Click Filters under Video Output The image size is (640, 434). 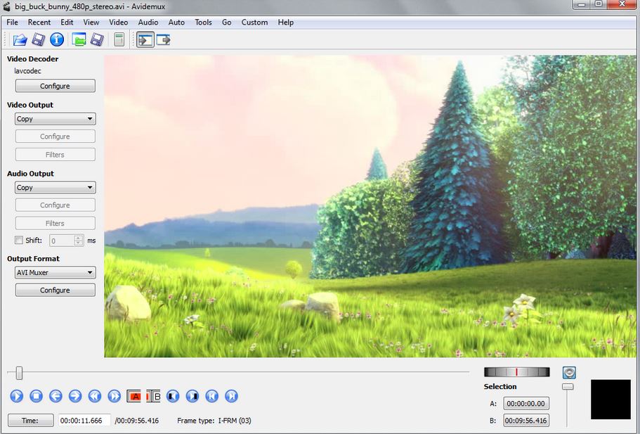pos(55,155)
